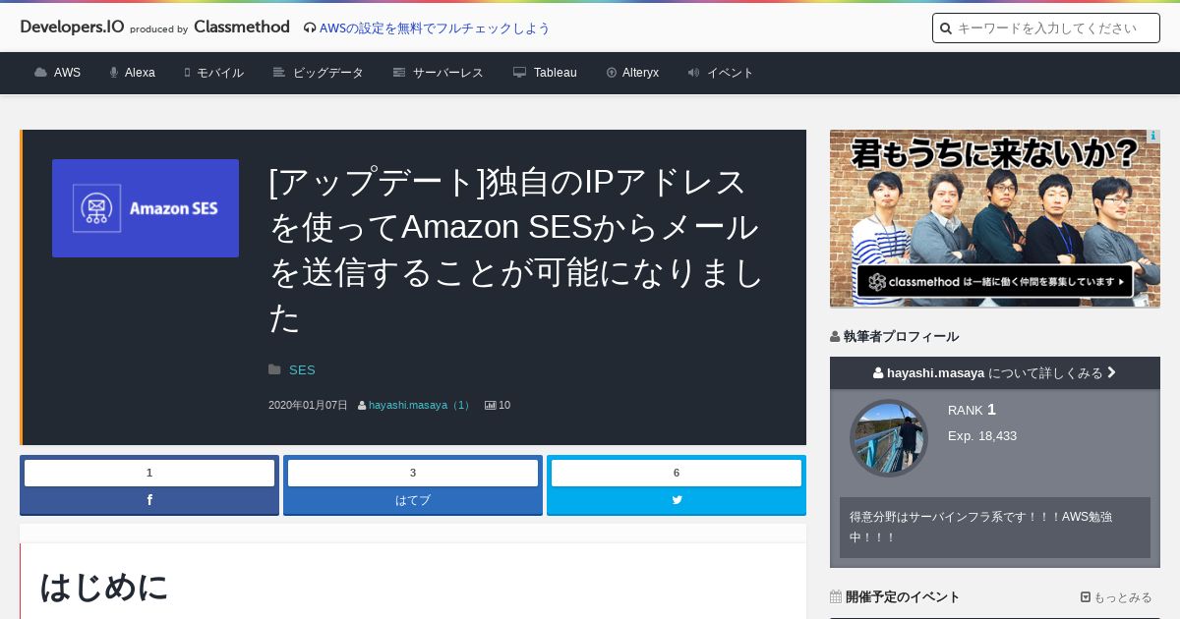This screenshot has height=619, width=1180.
Task: Open the SES category tag
Action: click(302, 370)
